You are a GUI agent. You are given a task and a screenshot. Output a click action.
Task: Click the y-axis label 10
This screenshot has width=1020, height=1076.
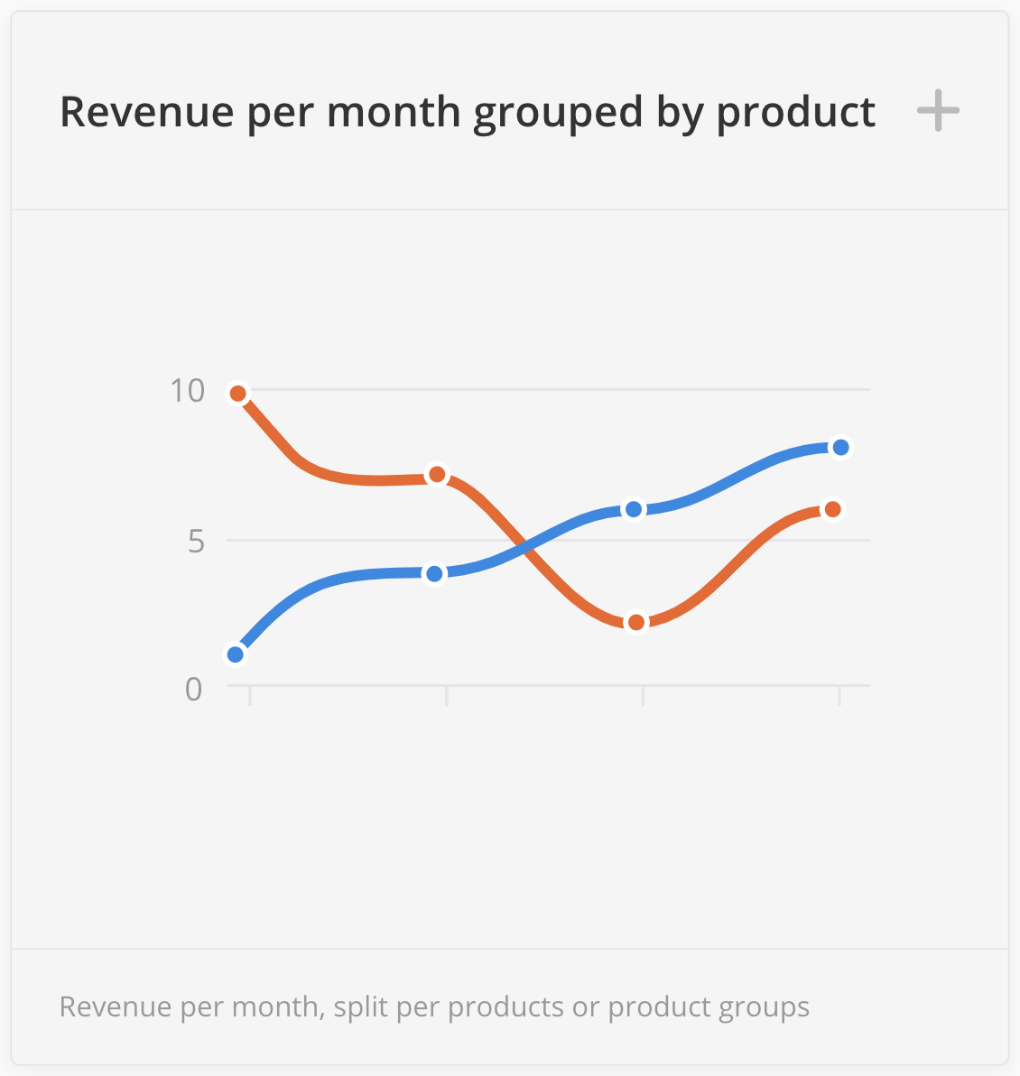coord(187,391)
